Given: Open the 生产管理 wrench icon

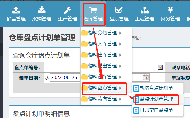Looking at the screenshot, I should 68,10.
